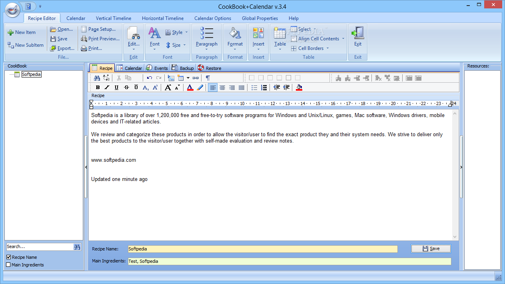Screen dimensions: 505x284
Task: Switch to the Backup panel tab
Action: point(183,68)
